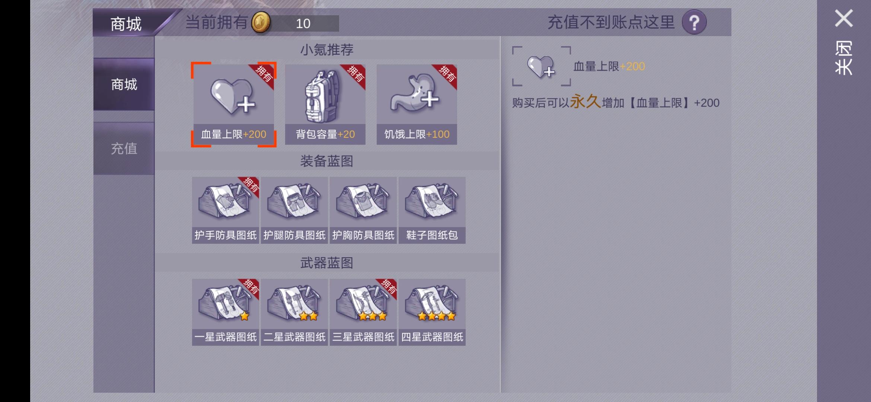
Task: Select the 血量上限+200 heart item
Action: [233, 105]
